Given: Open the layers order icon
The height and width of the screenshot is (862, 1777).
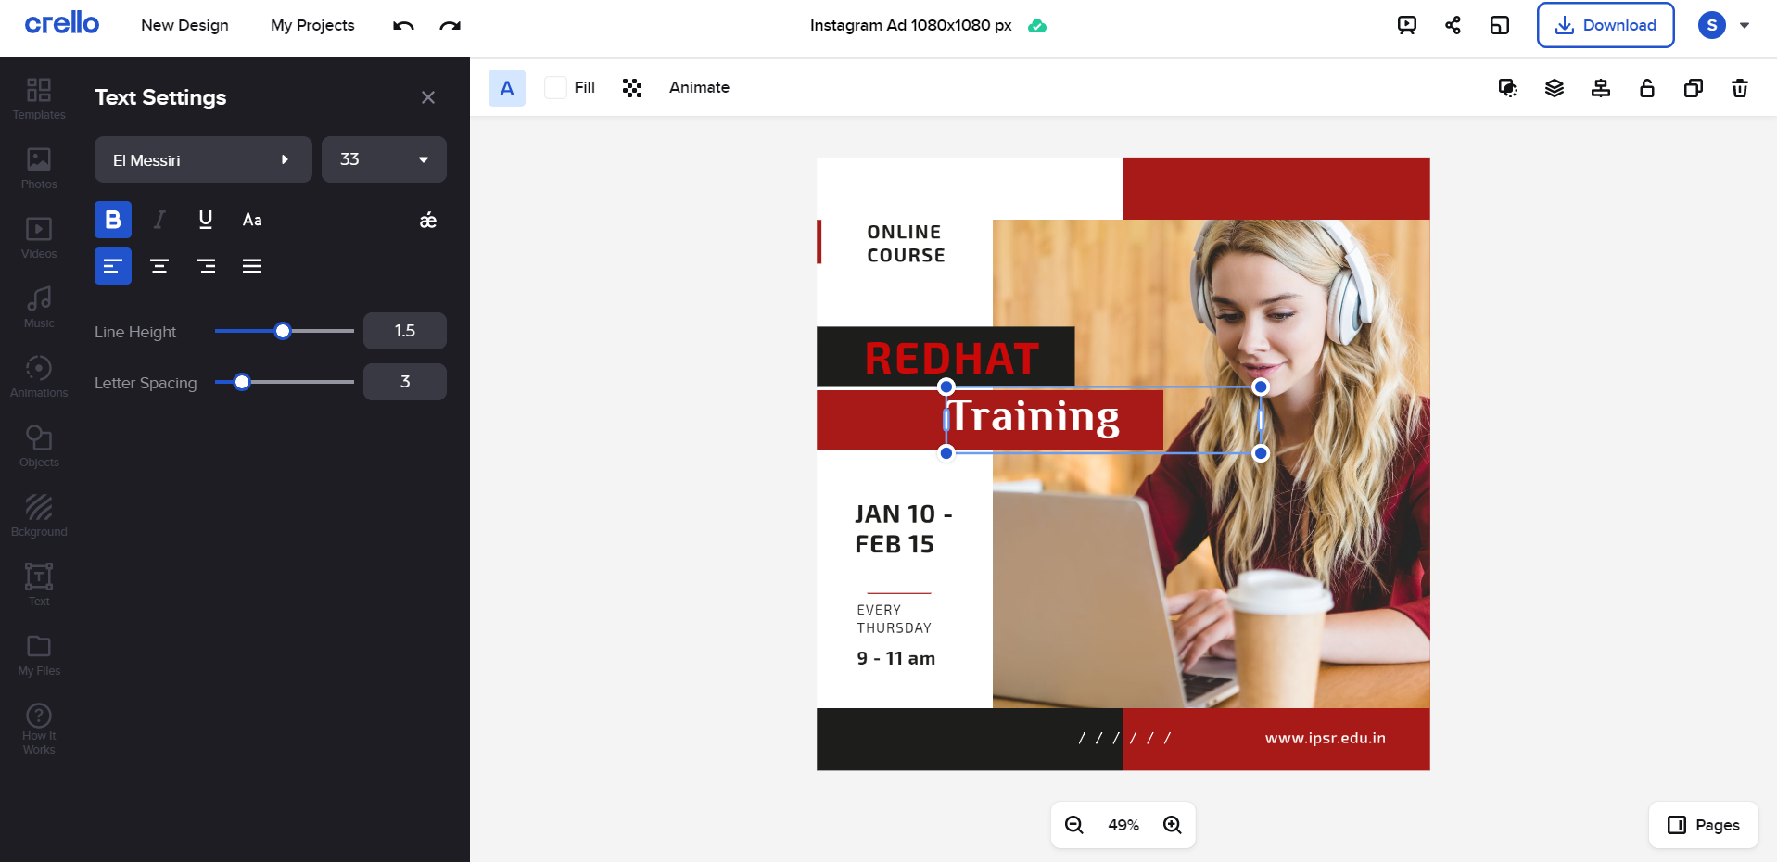Looking at the screenshot, I should [1555, 88].
